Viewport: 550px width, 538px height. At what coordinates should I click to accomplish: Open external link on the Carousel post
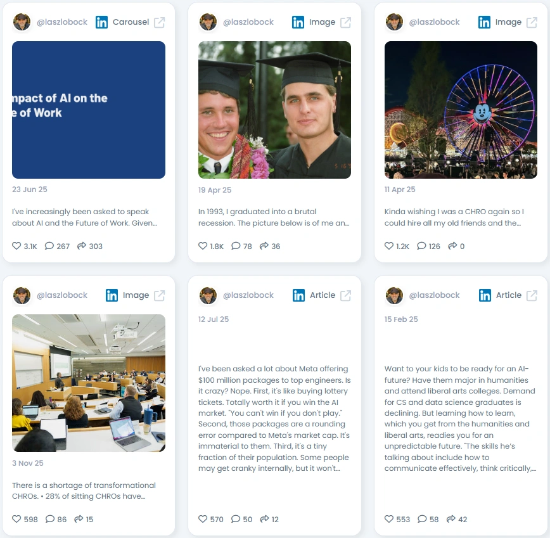click(x=159, y=22)
